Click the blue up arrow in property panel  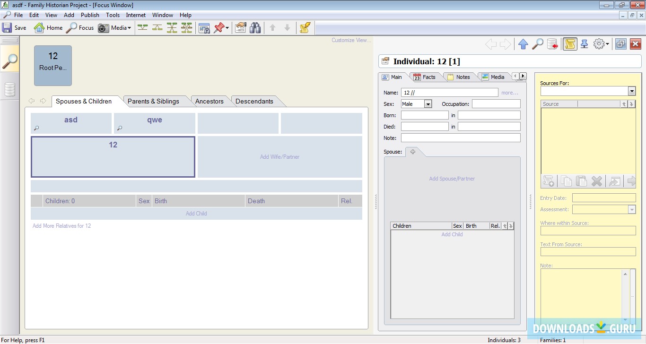(x=523, y=44)
